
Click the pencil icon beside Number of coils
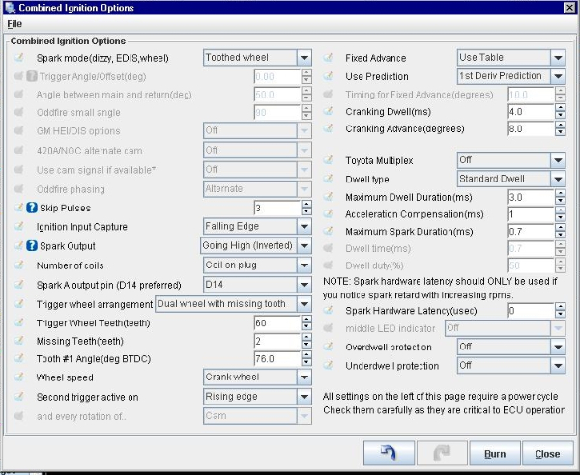(18, 265)
